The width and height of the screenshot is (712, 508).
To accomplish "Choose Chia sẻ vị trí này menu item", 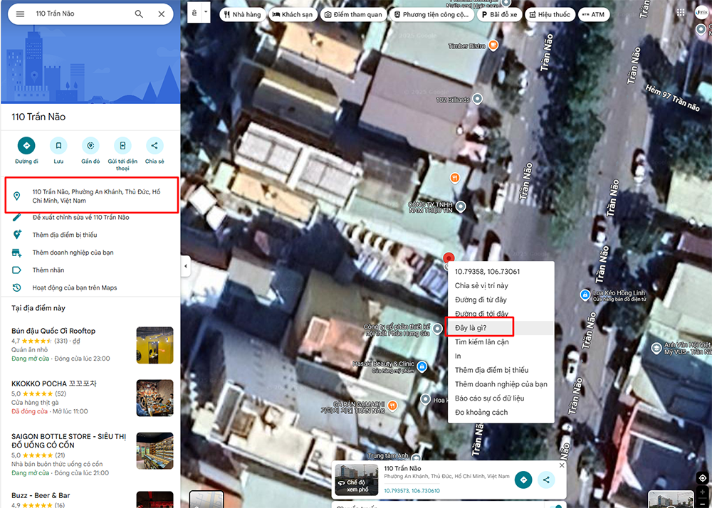I will (501, 286).
